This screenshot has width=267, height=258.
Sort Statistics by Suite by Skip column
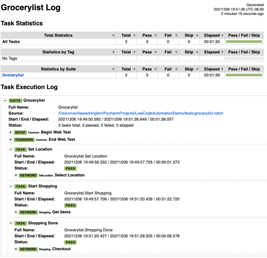(189, 69)
